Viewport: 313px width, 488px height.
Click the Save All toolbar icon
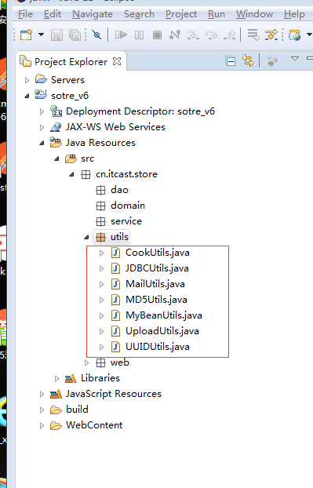click(x=75, y=35)
